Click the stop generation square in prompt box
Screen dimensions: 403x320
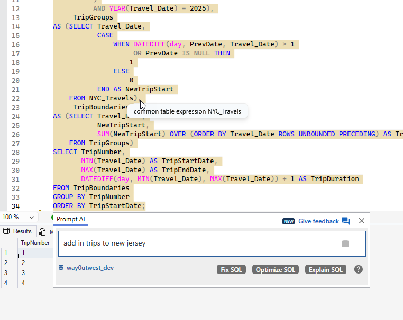pyautogui.click(x=345, y=243)
